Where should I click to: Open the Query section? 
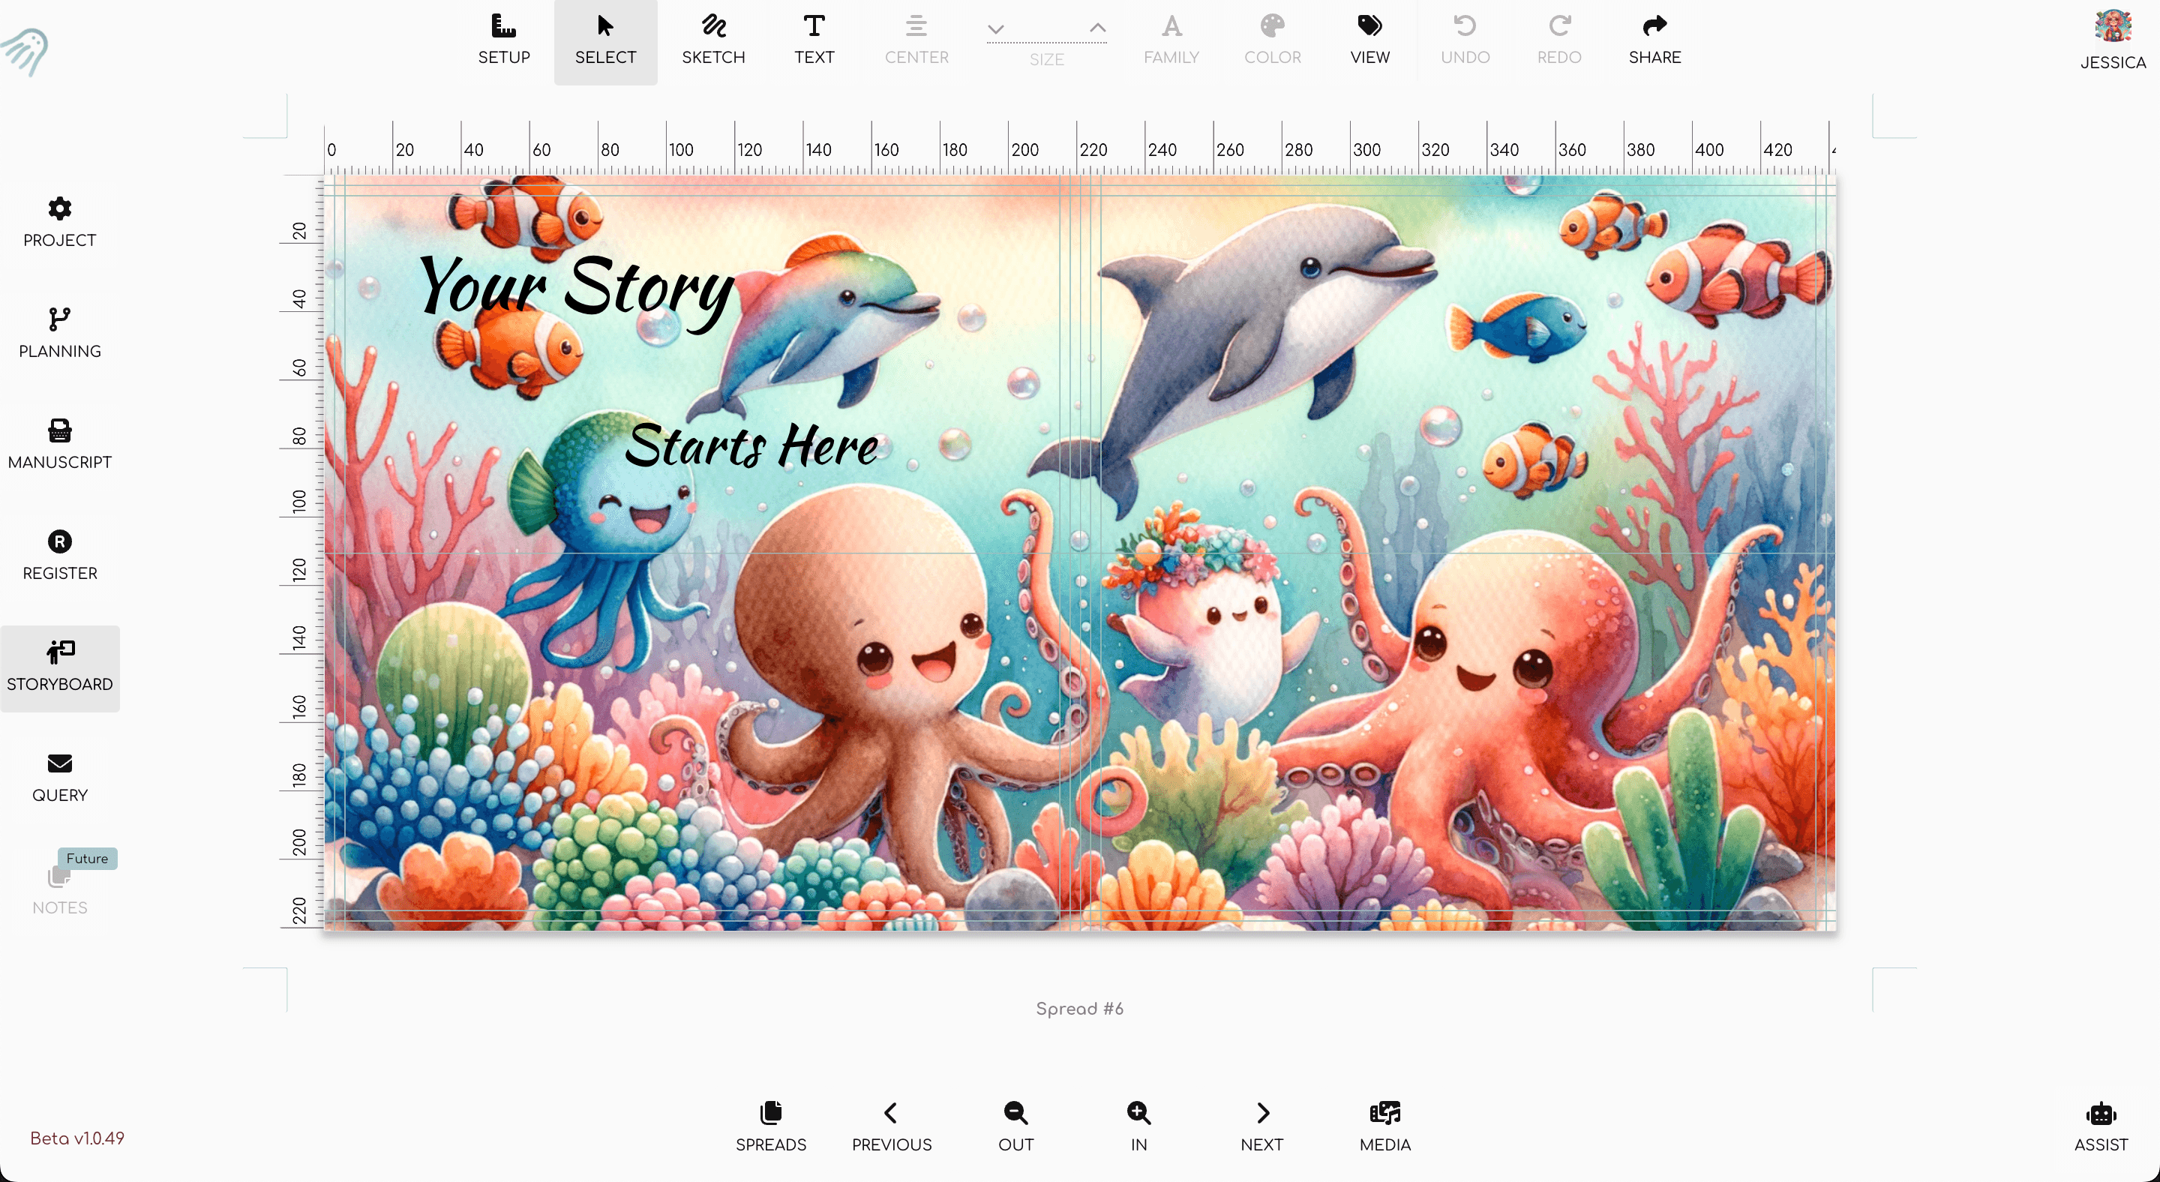59,777
